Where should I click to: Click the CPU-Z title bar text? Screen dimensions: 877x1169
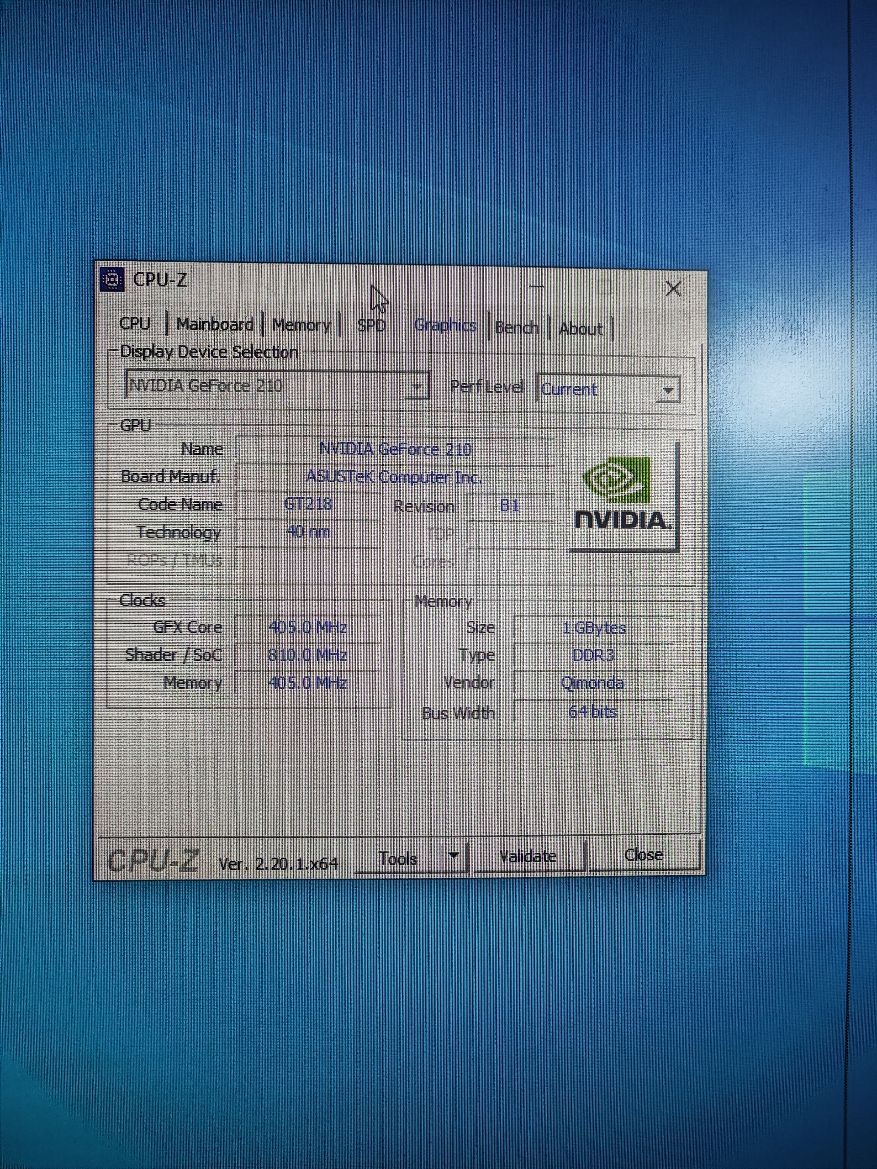coord(160,279)
